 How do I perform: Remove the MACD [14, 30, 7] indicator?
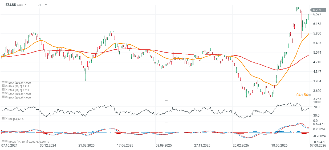[x=6, y=141]
